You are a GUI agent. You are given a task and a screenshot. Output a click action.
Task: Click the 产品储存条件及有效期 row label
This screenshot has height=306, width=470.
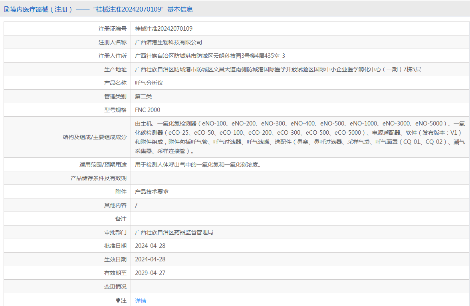[x=98, y=178]
